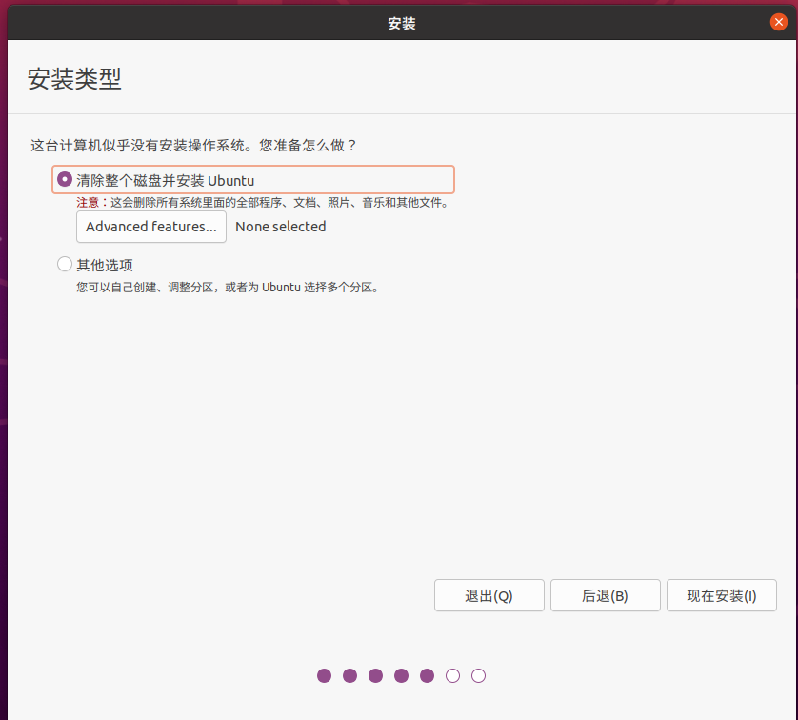Click the 安装 title bar text

click(402, 24)
